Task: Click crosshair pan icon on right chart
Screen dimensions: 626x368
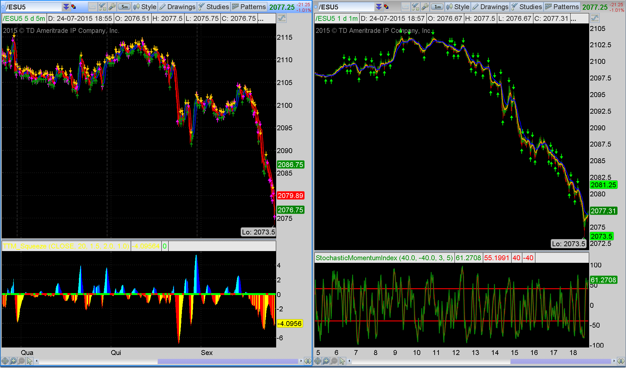Action: point(318,361)
